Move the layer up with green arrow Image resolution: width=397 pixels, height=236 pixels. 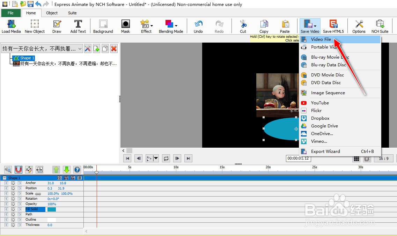coord(56,169)
